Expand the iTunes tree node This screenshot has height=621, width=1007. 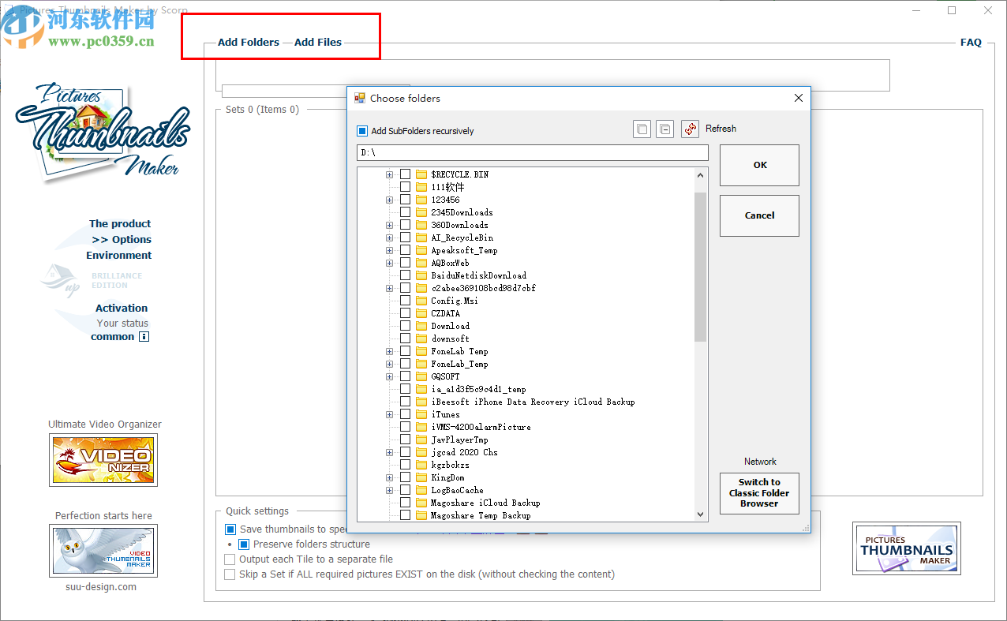click(x=389, y=414)
